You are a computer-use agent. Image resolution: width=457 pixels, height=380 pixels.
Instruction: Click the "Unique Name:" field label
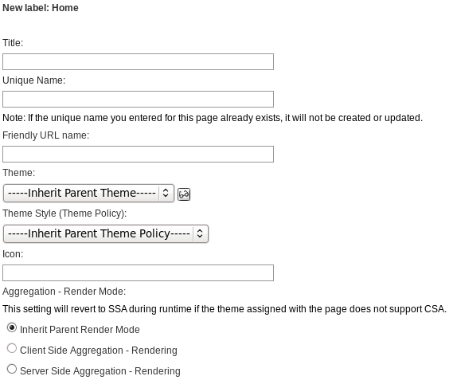pyautogui.click(x=34, y=80)
